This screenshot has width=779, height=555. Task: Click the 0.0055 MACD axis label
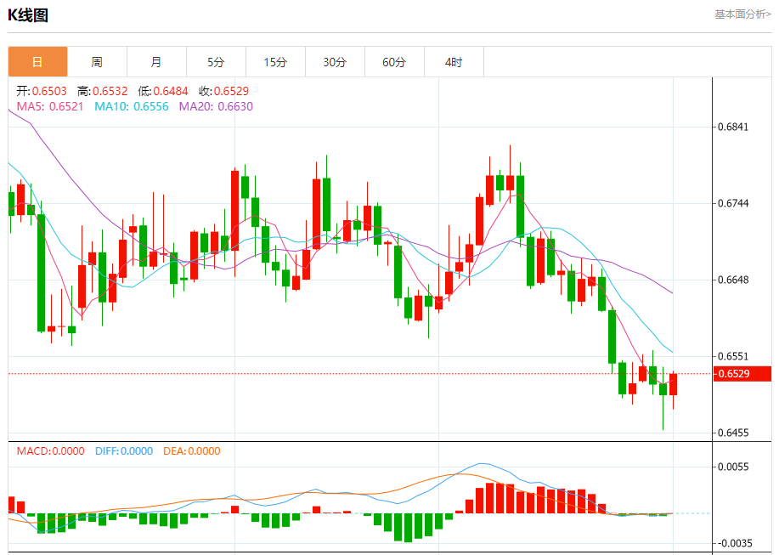[x=733, y=467]
